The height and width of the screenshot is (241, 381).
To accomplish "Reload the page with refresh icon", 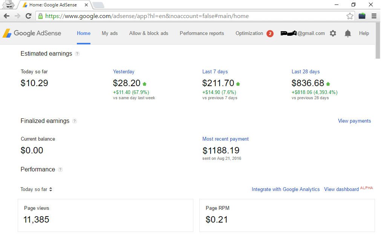I will pyautogui.click(x=28, y=16).
